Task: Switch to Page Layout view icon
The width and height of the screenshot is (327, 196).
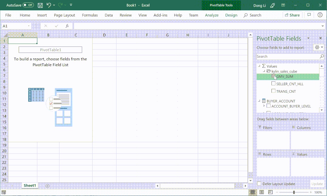Action: pos(261,192)
